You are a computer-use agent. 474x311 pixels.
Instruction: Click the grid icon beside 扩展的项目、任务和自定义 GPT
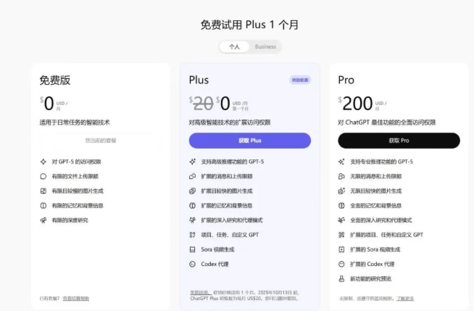pos(341,235)
